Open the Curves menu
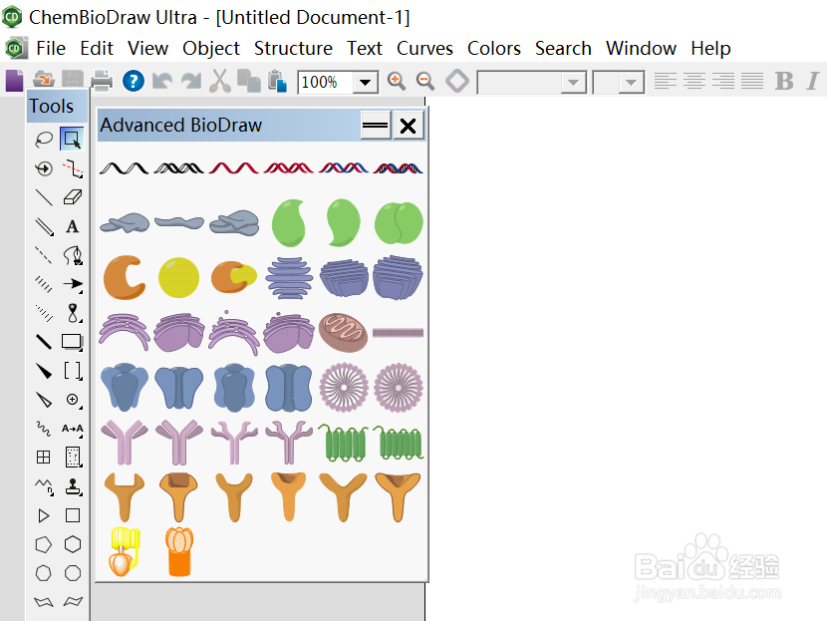 424,48
